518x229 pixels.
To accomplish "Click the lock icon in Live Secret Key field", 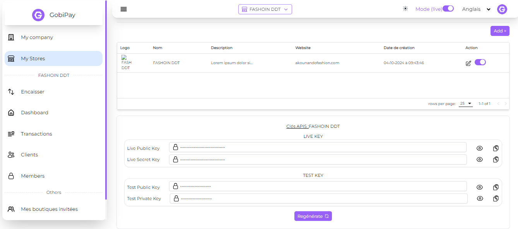I will tap(175, 159).
